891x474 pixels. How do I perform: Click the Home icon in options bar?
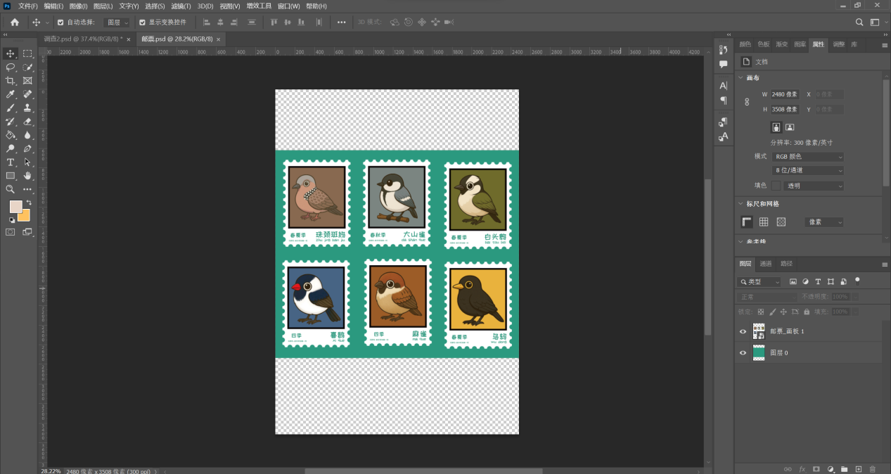(x=14, y=22)
